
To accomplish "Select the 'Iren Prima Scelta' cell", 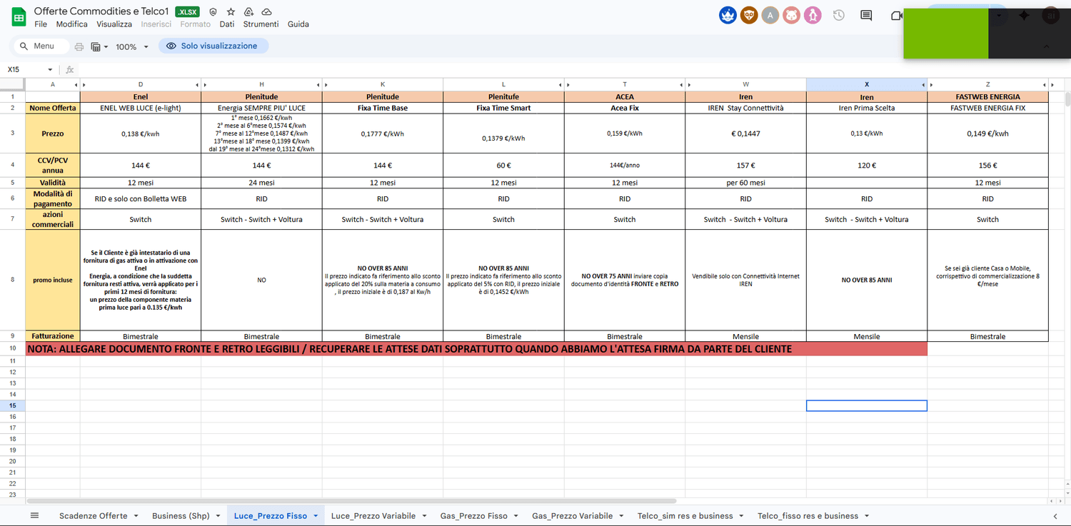I will [x=867, y=108].
